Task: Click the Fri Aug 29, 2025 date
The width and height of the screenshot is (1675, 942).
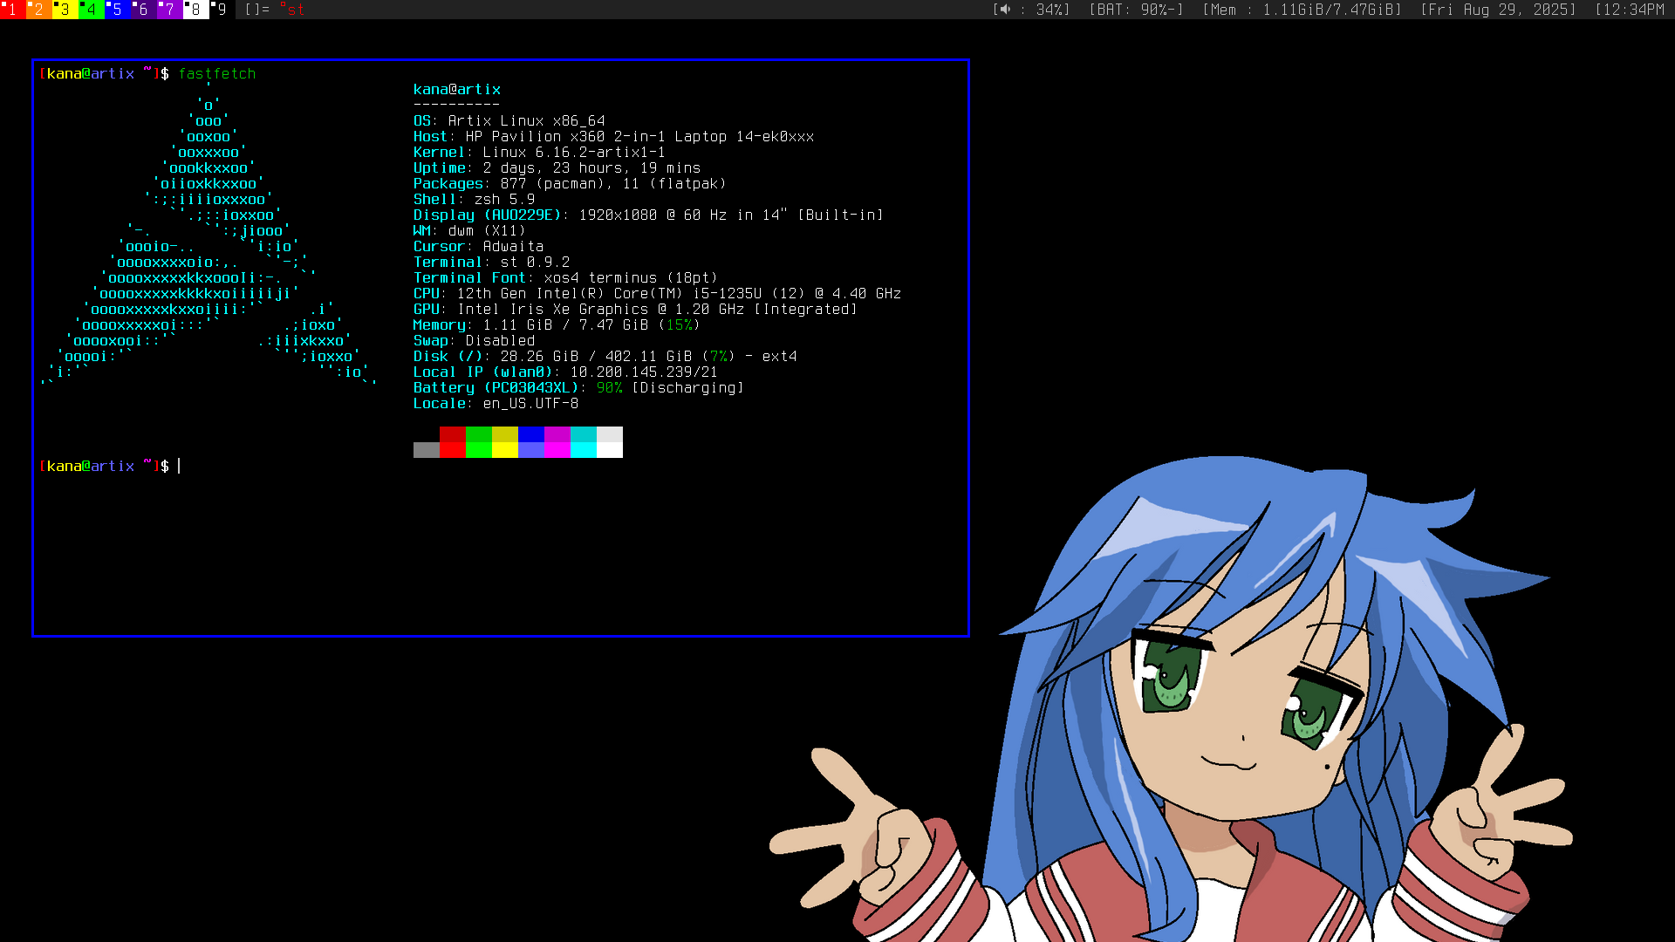Action: tap(1498, 10)
